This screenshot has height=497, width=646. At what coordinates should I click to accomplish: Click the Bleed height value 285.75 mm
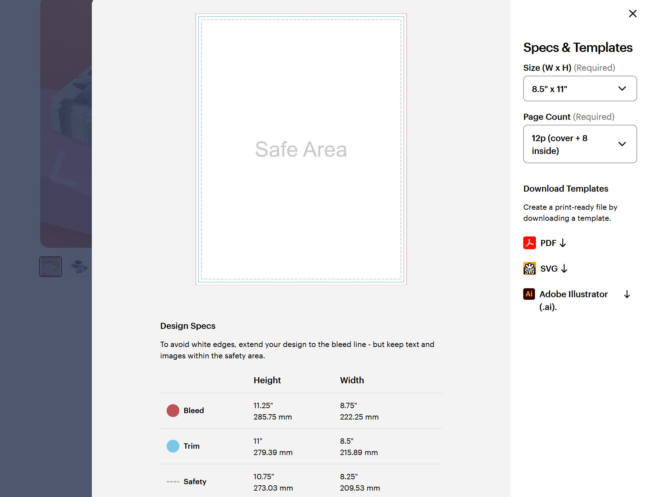pos(273,417)
